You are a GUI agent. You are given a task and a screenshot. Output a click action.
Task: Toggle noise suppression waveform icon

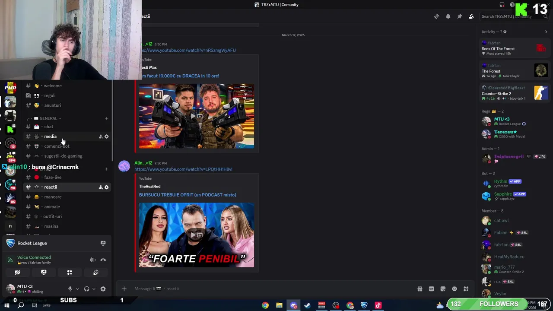pyautogui.click(x=92, y=260)
